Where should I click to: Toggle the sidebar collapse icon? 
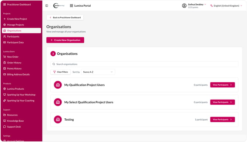coord(47,6)
